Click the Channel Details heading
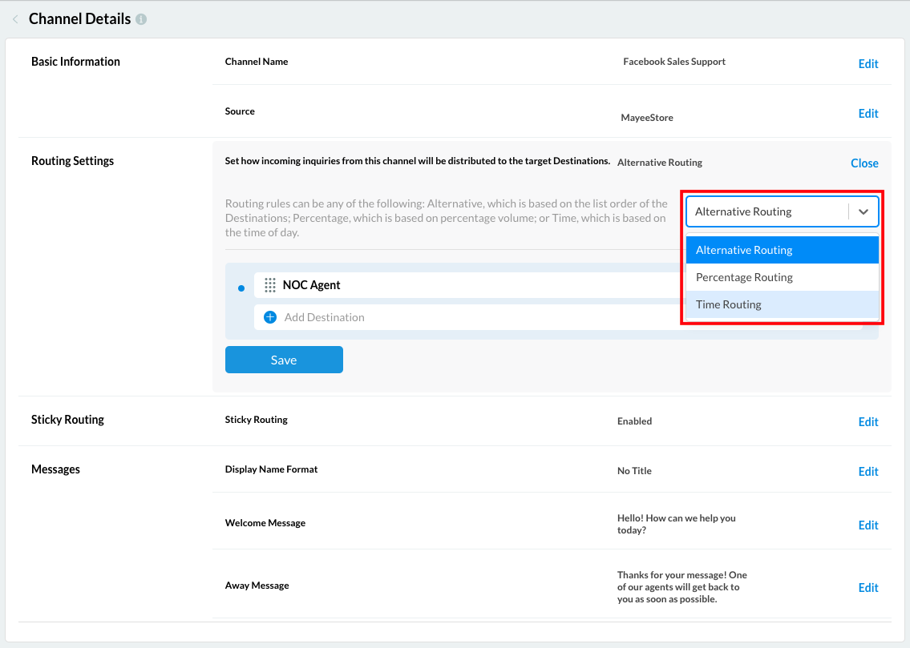This screenshot has width=910, height=648. [x=79, y=19]
